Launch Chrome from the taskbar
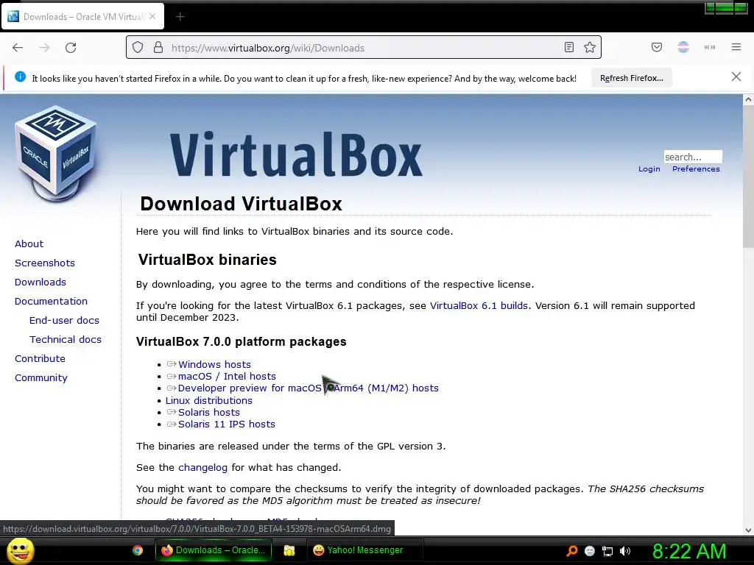The width and height of the screenshot is (754, 565). click(138, 550)
